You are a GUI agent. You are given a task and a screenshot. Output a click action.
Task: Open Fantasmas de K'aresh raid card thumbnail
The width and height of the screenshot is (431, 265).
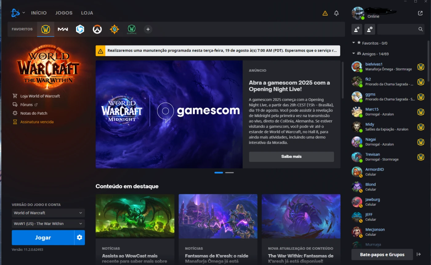[x=218, y=216]
